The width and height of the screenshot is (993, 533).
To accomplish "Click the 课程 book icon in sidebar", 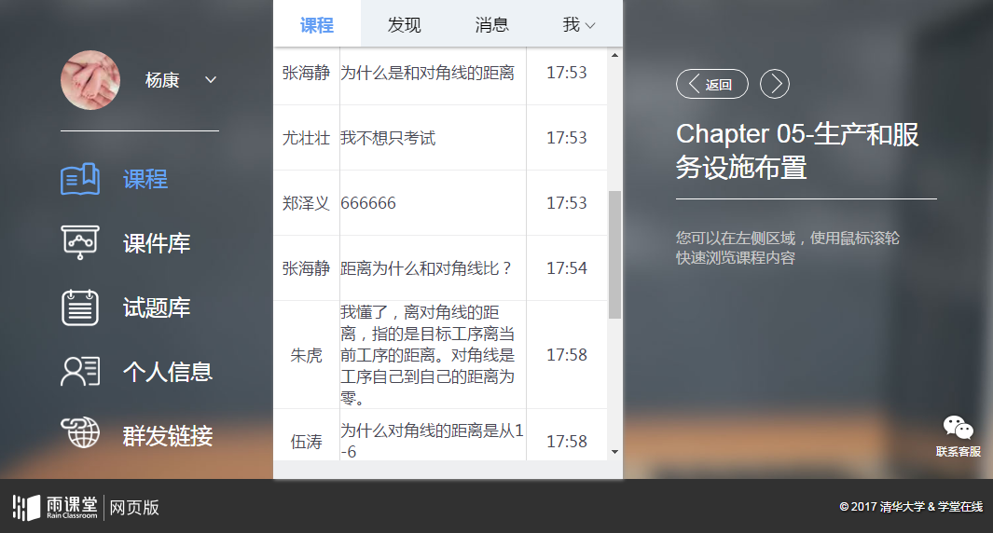I will 80,179.
